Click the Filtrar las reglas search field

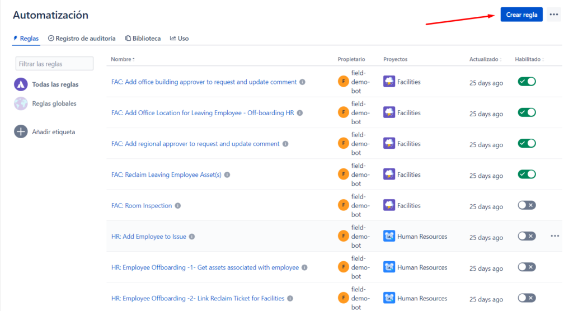pyautogui.click(x=54, y=64)
